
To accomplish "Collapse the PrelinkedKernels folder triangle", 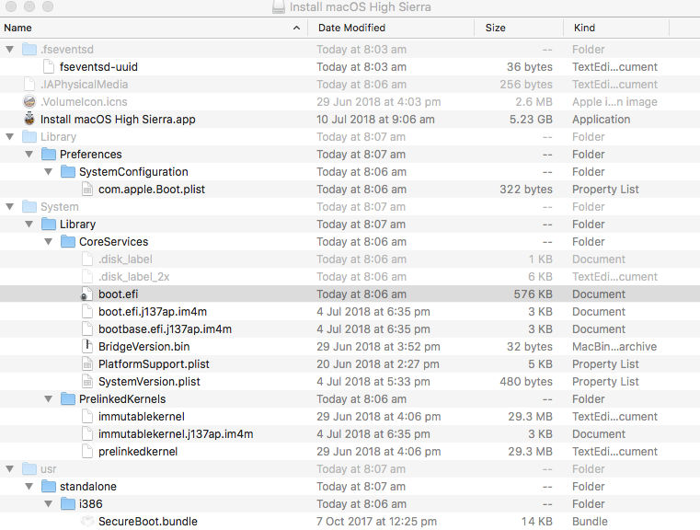I will [48, 398].
